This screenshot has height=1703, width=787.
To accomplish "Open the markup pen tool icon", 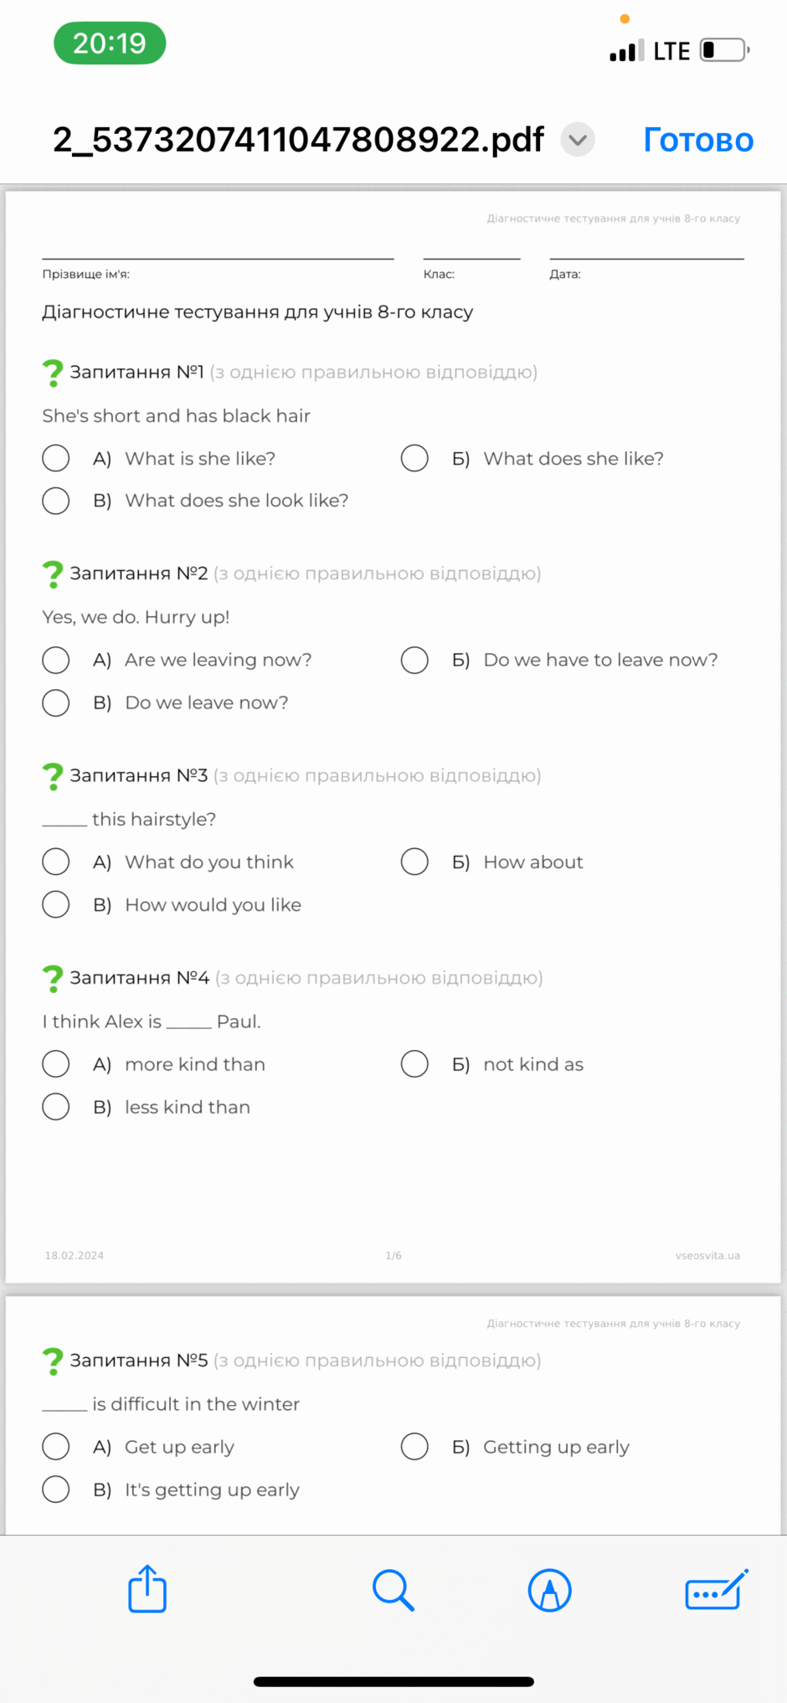I will click(550, 1590).
